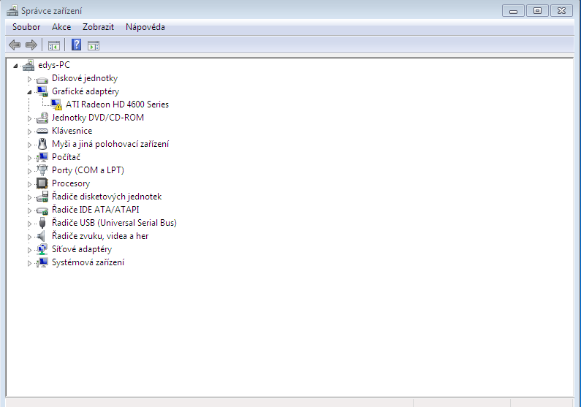The width and height of the screenshot is (581, 407).
Task: Select Jednotky DVD/CD-ROM label
Action: coord(98,118)
